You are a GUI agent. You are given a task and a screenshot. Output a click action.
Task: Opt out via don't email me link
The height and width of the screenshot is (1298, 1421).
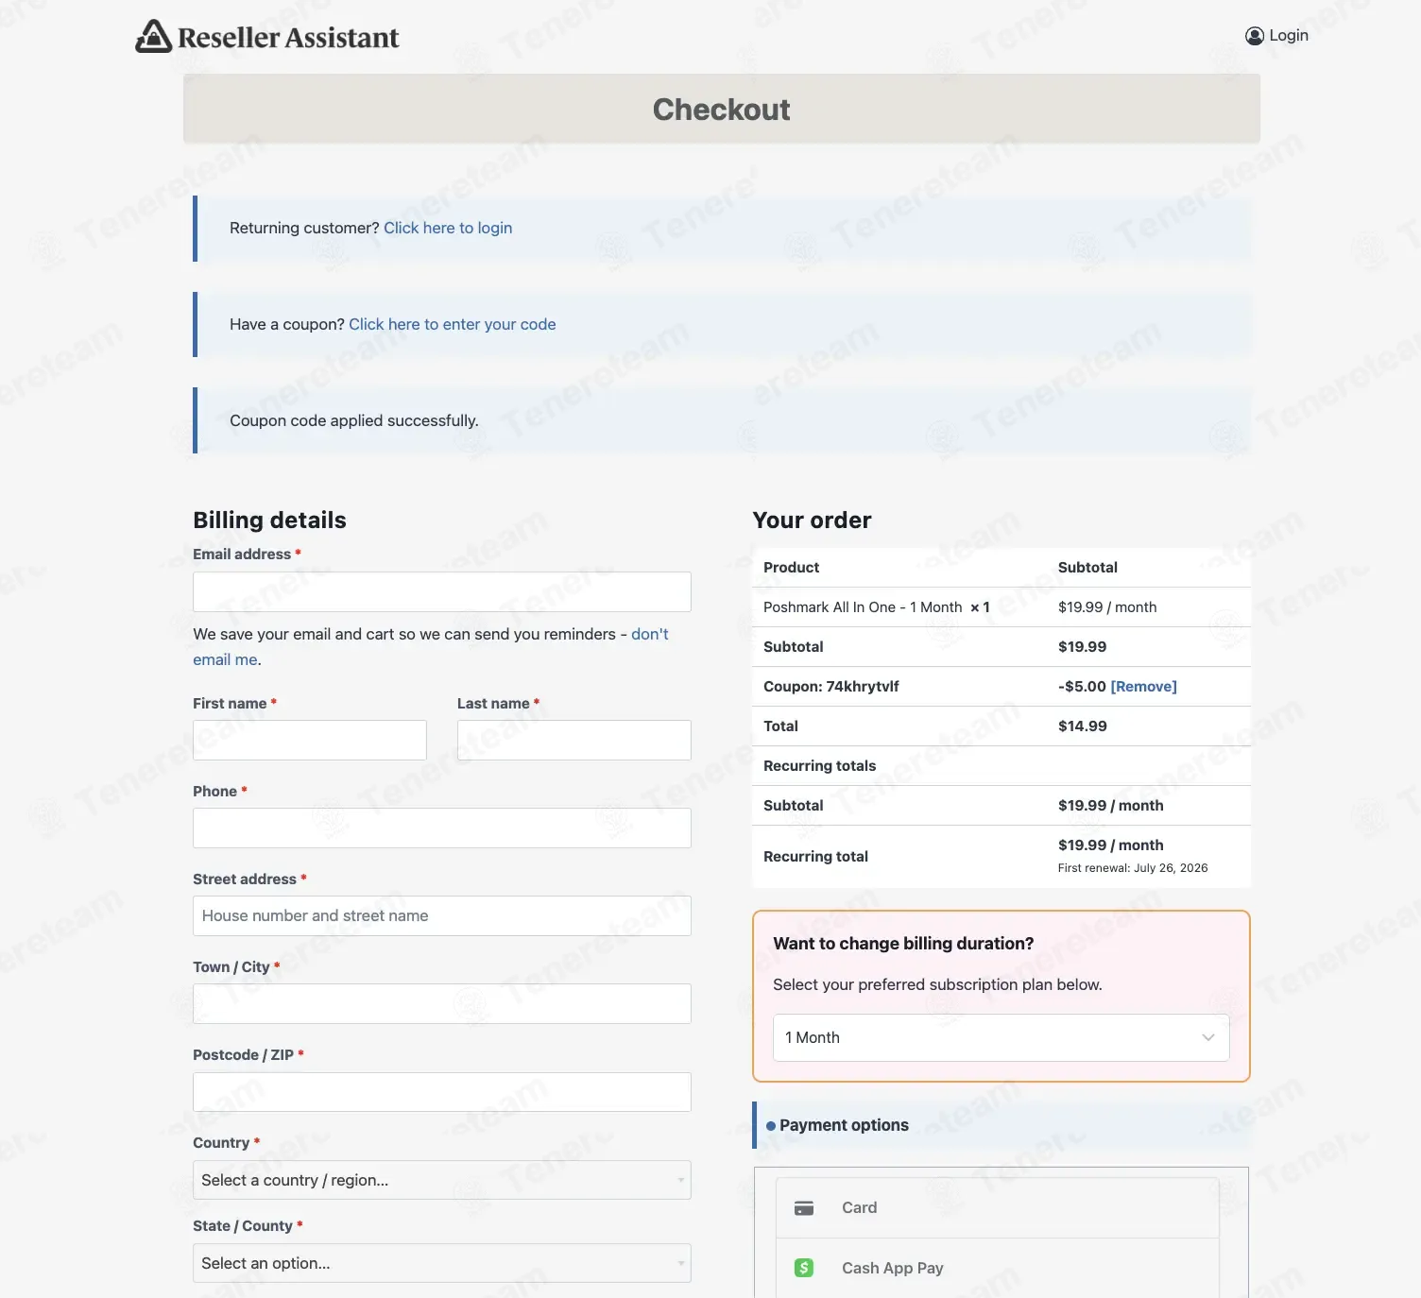(431, 647)
